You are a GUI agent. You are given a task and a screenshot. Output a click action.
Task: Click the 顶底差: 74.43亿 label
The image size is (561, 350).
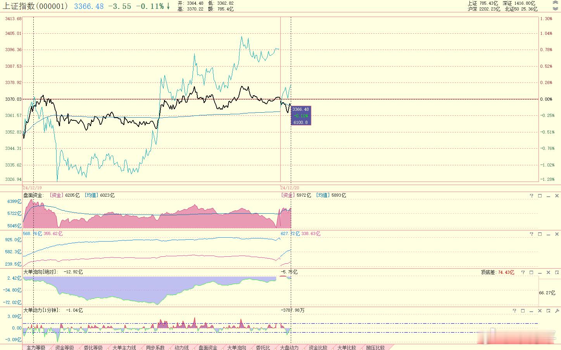click(x=498, y=273)
